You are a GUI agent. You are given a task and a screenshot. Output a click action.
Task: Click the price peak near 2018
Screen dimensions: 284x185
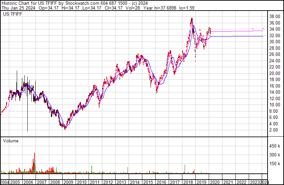(192, 19)
